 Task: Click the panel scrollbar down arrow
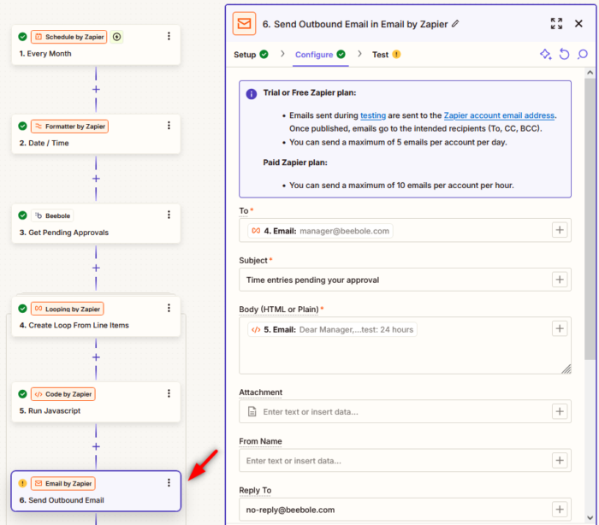(x=590, y=518)
